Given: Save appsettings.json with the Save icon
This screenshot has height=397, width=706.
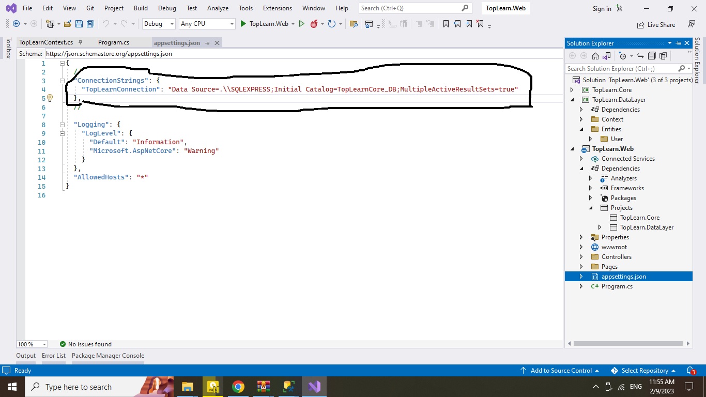Looking at the screenshot, I should pyautogui.click(x=79, y=24).
